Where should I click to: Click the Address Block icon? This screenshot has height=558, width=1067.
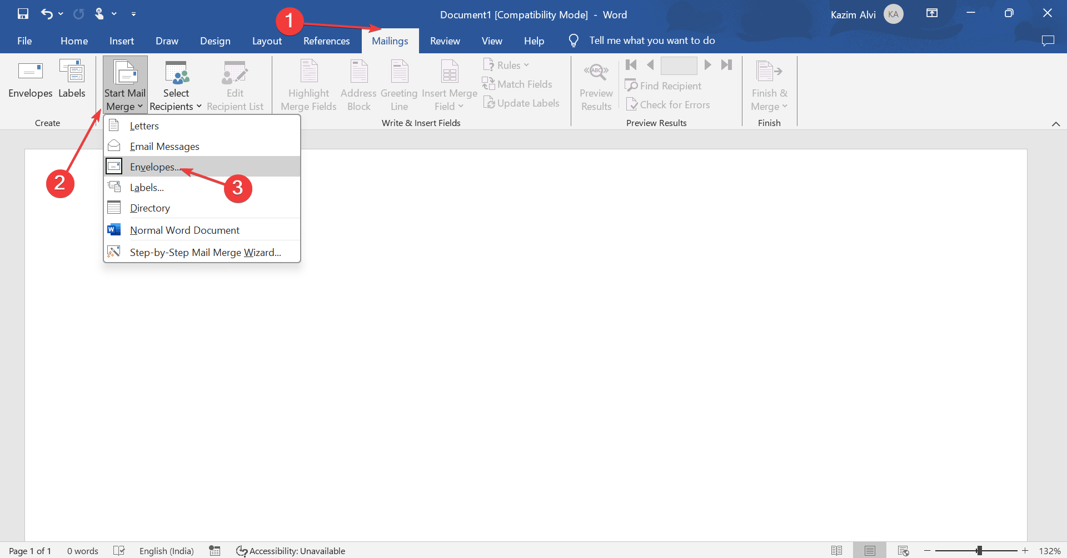coord(359,72)
